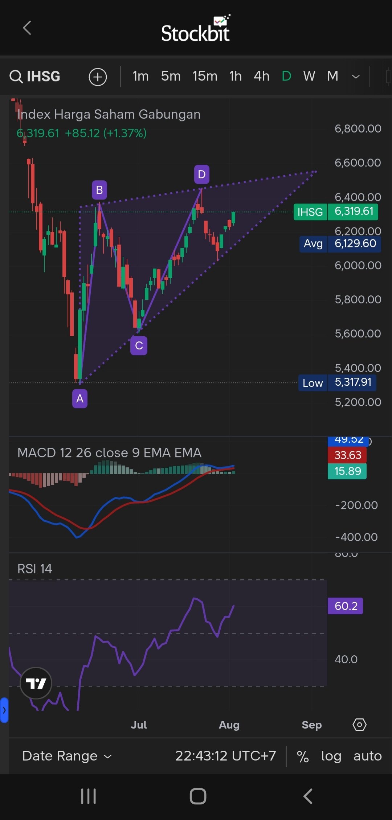This screenshot has width=392, height=820.
Task: Tap the 22:43:12 UTC+7 clock
Action: (225, 756)
